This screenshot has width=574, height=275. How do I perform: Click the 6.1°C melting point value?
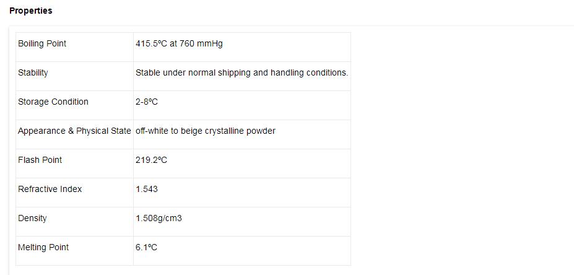click(x=146, y=247)
